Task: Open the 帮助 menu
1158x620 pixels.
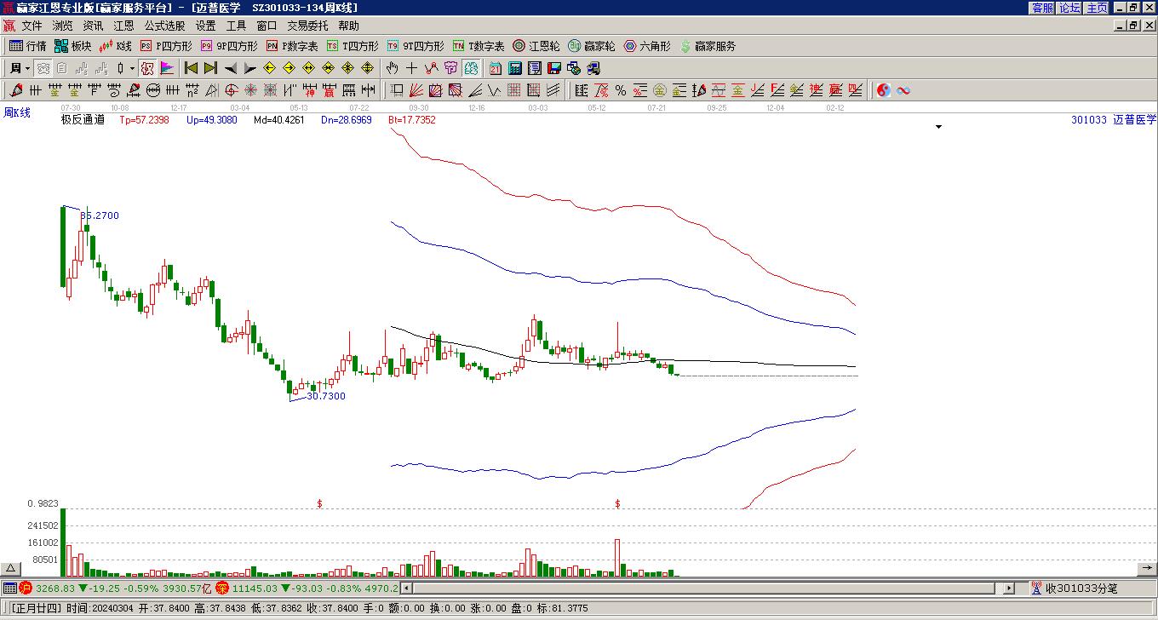Action: pos(348,26)
